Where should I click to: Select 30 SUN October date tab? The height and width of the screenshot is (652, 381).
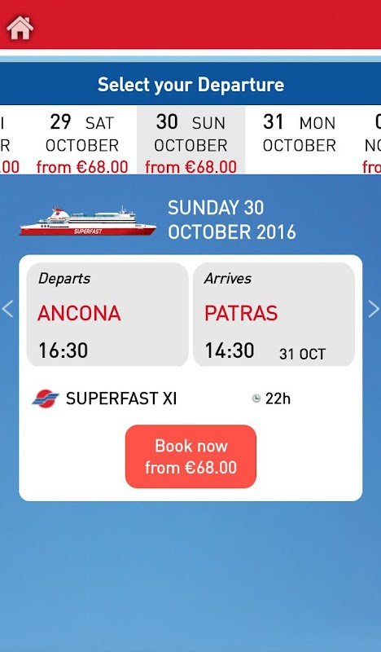[x=191, y=140]
